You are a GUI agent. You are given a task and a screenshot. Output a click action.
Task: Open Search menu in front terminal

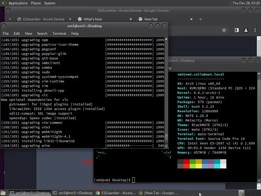click(x=42, y=33)
